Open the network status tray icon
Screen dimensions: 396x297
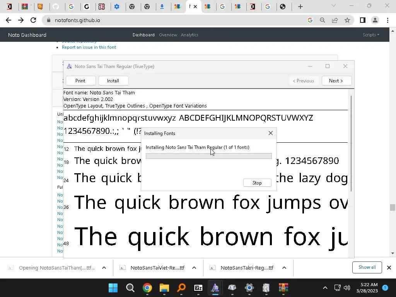click(x=338, y=288)
